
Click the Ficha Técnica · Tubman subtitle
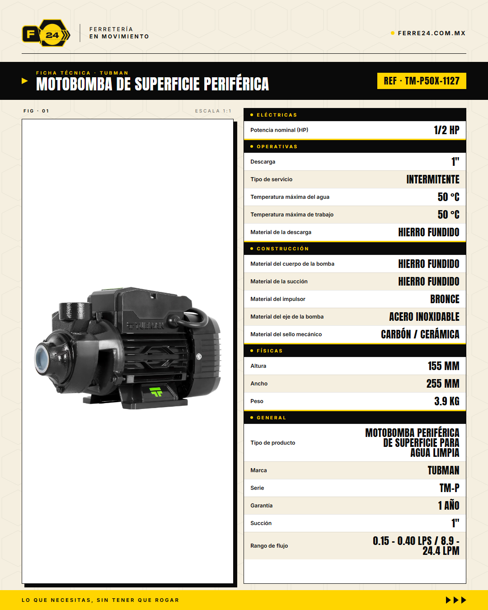(82, 73)
